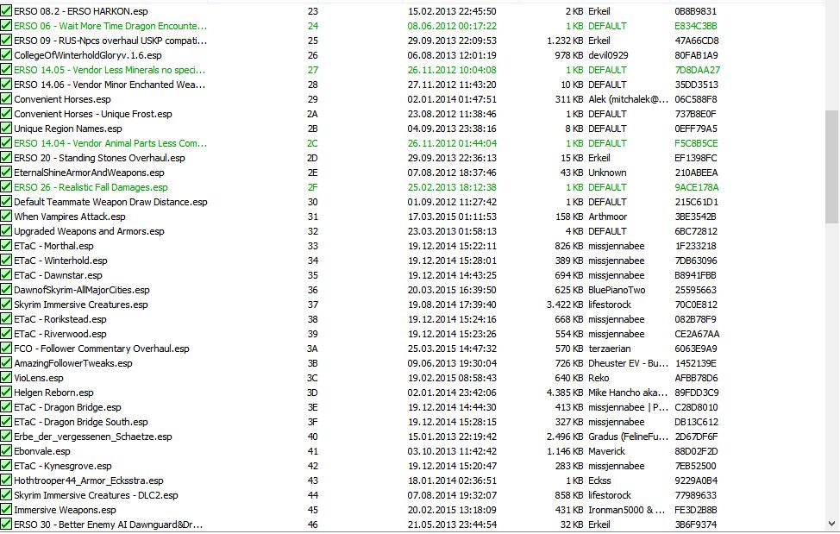The image size is (840, 534).
Task: Click CRC value FE3D2B8B
Action: (x=695, y=510)
